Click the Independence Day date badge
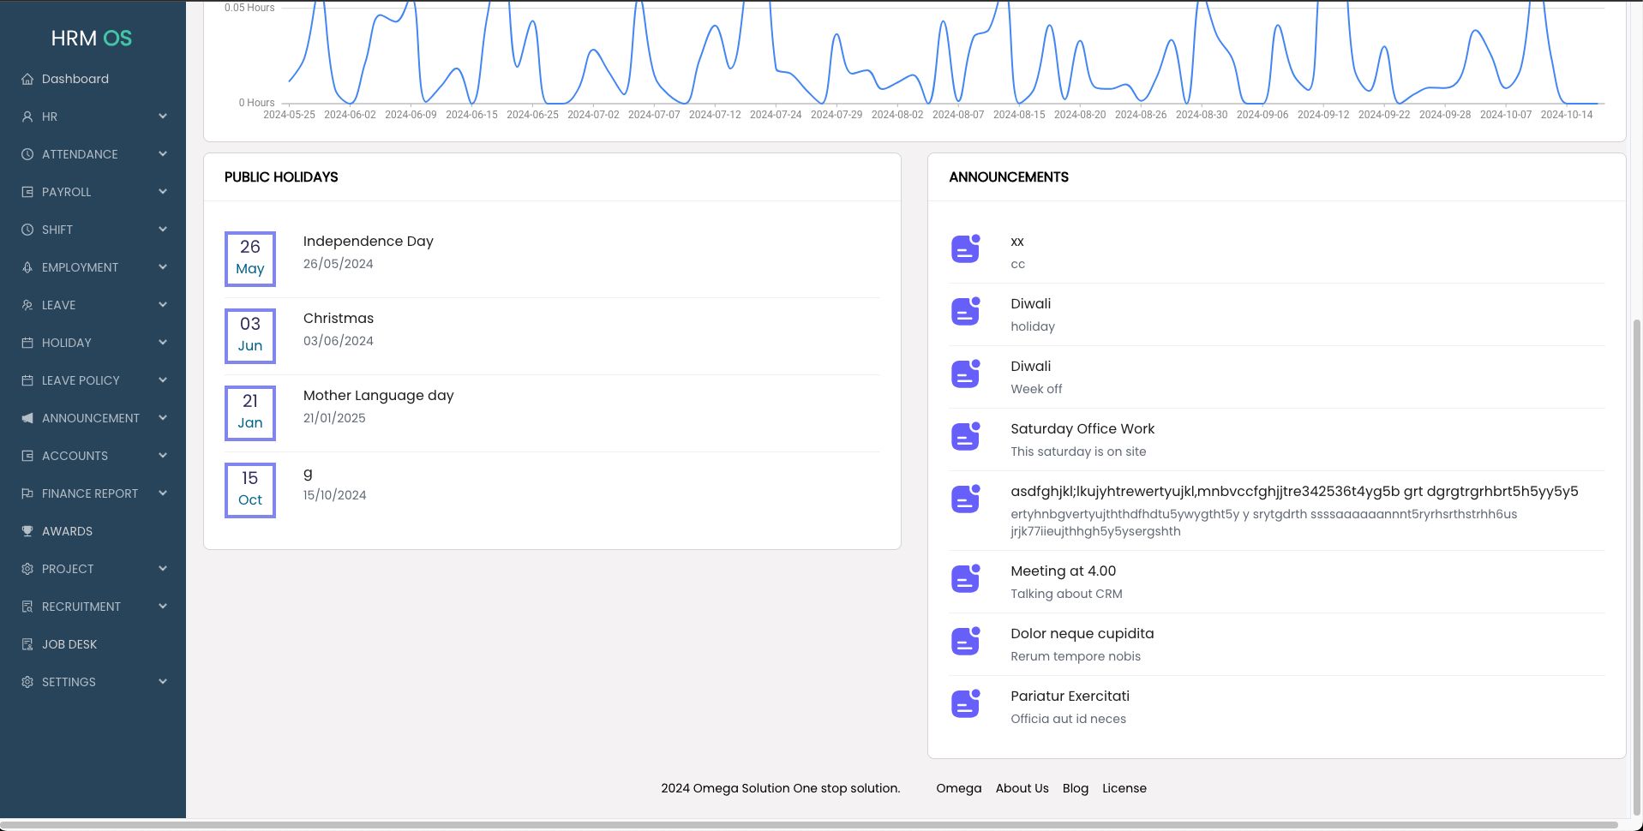This screenshot has height=831, width=1643. coord(250,259)
